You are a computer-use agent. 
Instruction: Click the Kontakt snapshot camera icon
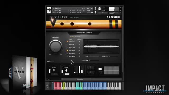[x=88, y=8]
